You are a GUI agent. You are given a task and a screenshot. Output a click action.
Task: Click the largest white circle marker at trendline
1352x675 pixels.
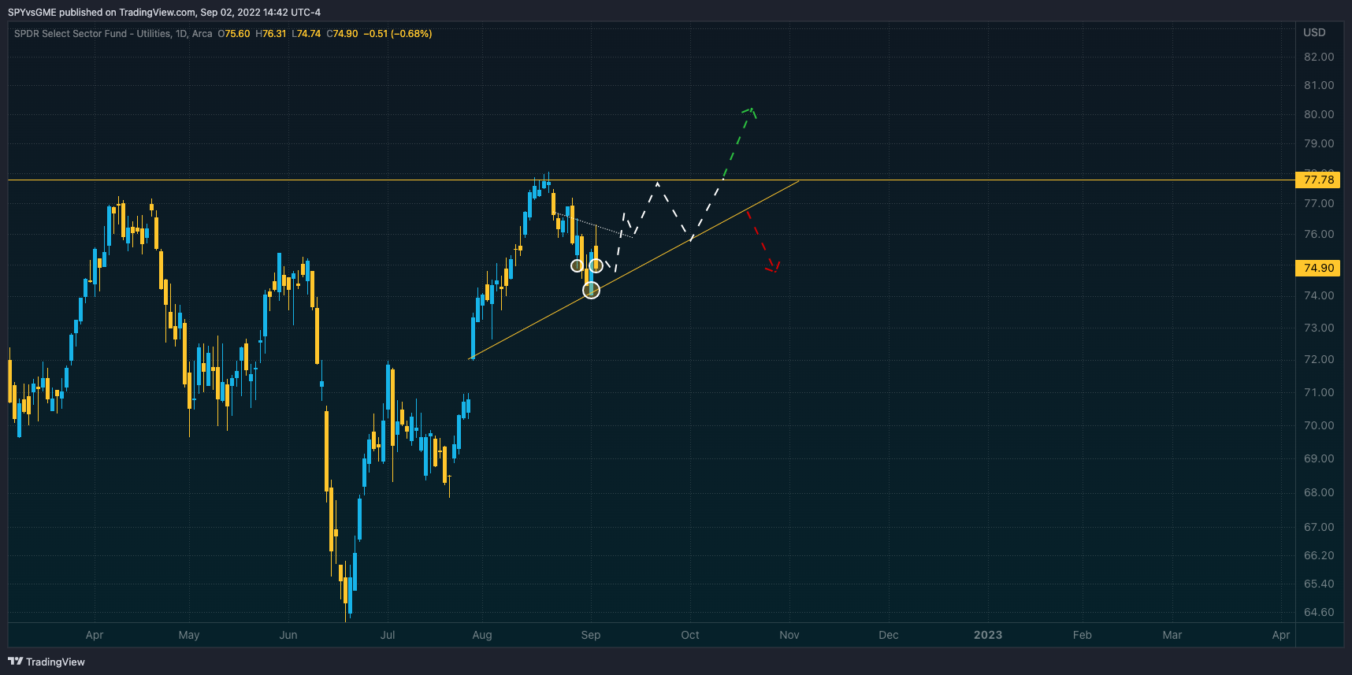pos(591,291)
